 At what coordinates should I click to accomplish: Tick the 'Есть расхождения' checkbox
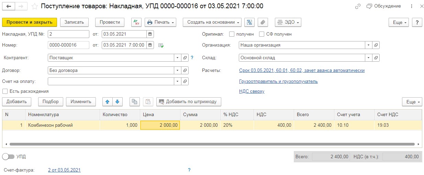click(5, 91)
